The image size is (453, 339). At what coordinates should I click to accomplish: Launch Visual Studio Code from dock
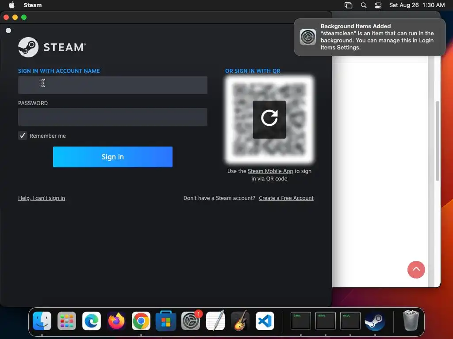coord(265,321)
